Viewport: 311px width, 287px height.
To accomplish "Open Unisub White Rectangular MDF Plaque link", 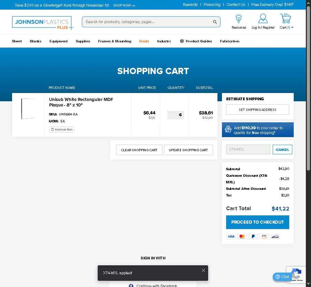I will (81, 102).
